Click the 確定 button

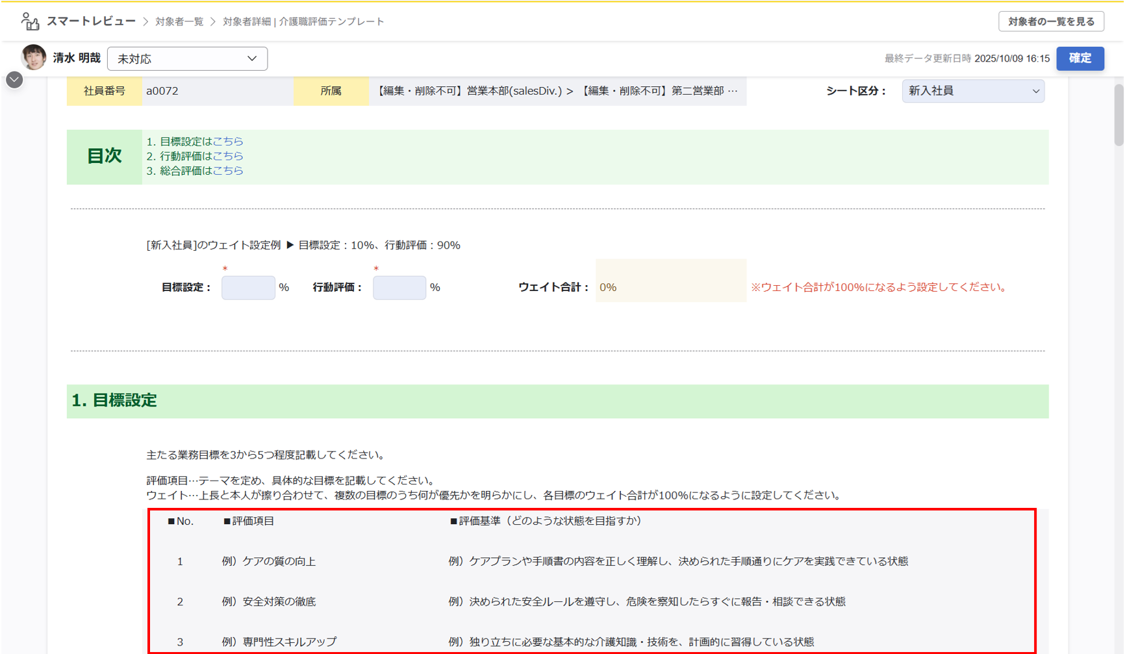[1080, 58]
